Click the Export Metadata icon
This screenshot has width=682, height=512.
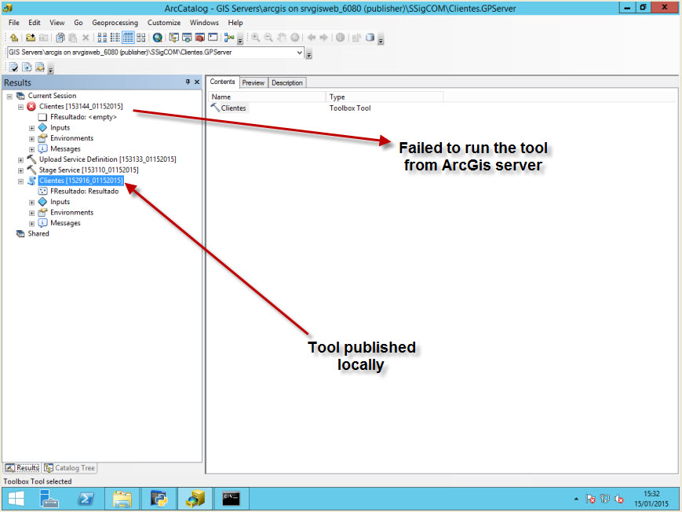pos(40,67)
